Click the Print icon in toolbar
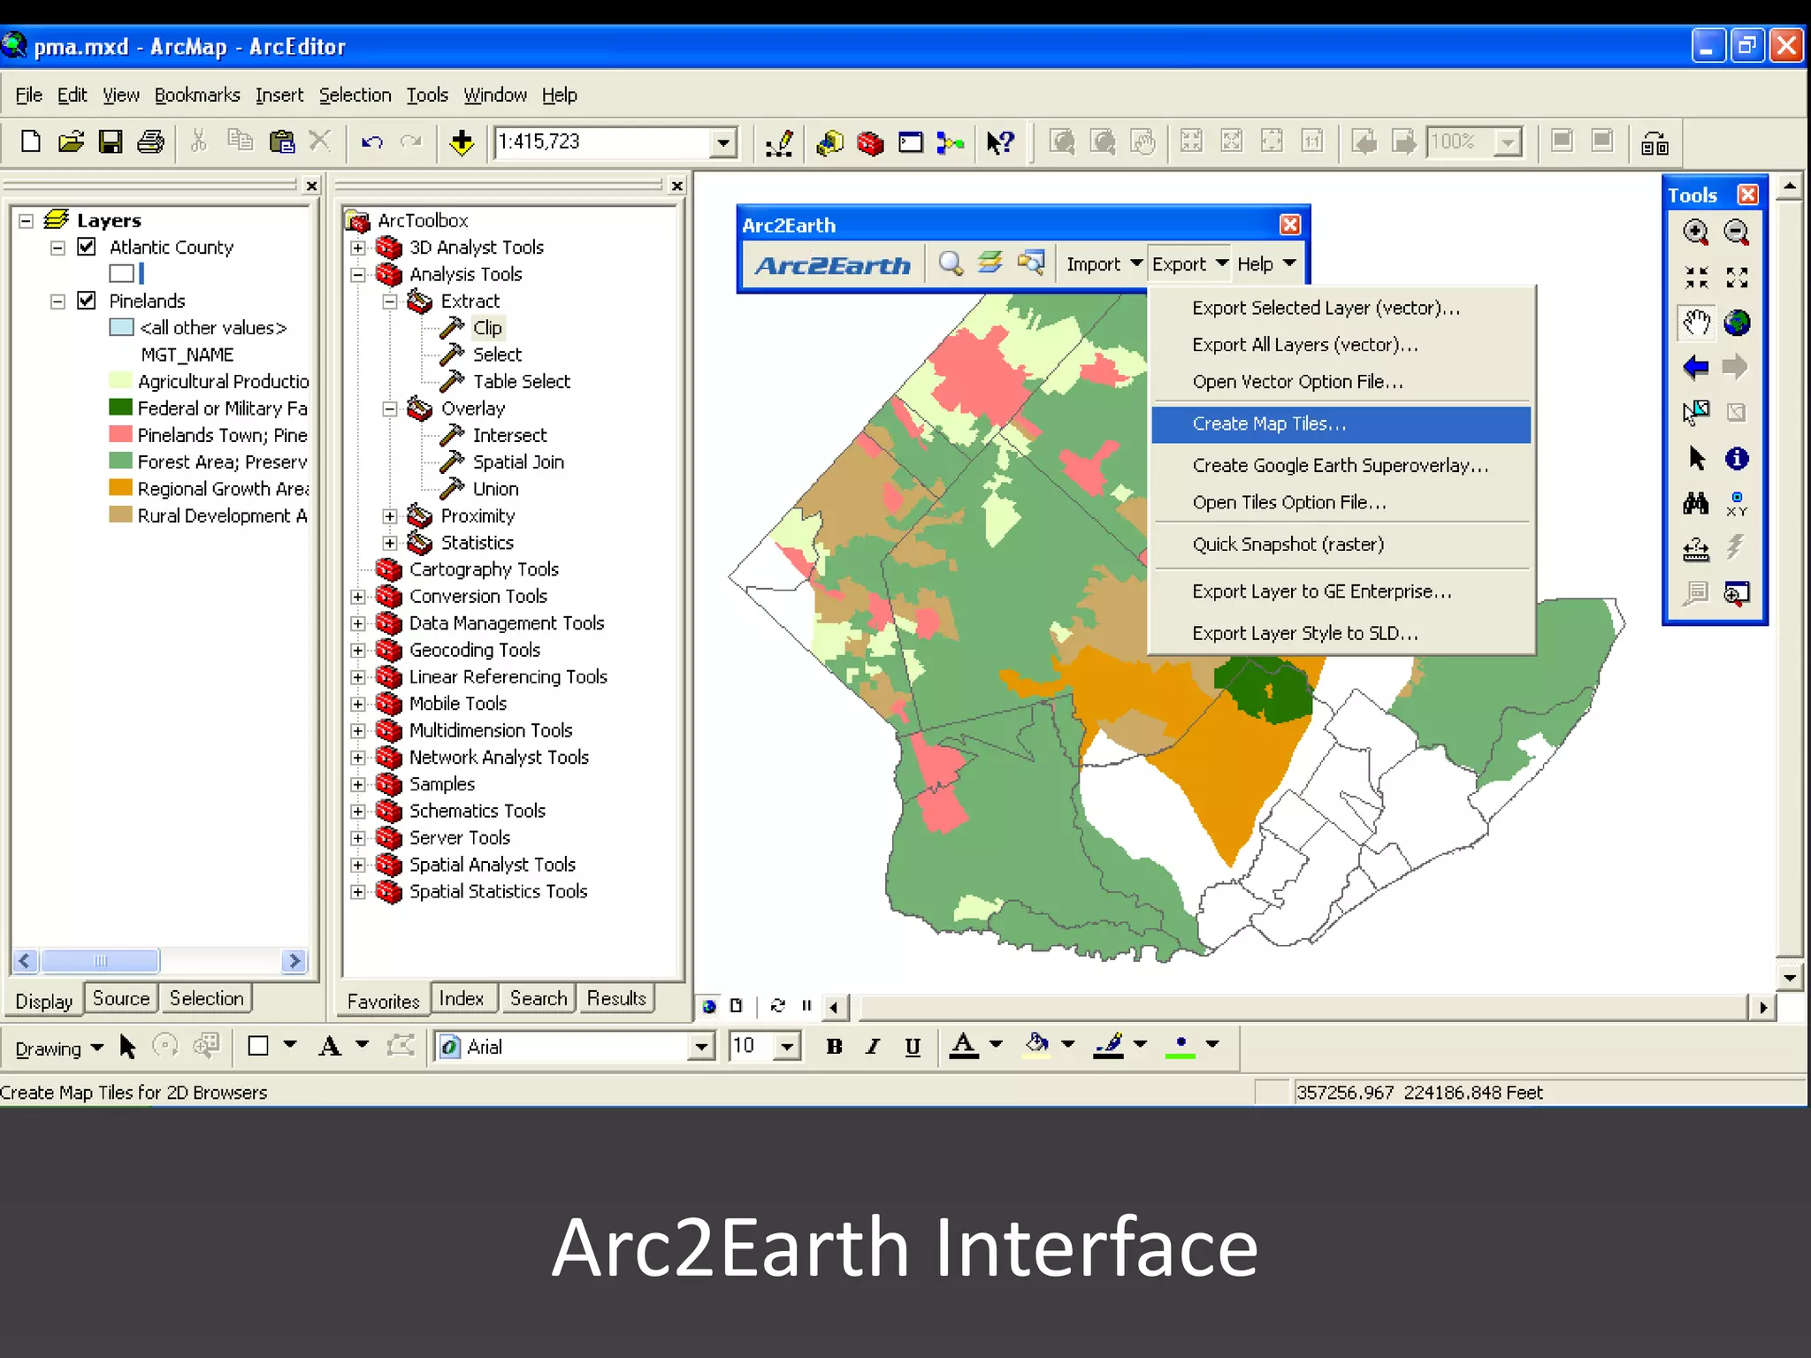 pos(150,141)
